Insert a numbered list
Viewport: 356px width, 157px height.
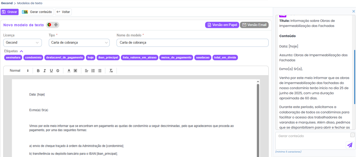(x=93, y=71)
